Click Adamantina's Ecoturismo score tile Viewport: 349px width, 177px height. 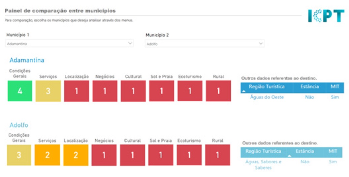pos(190,91)
